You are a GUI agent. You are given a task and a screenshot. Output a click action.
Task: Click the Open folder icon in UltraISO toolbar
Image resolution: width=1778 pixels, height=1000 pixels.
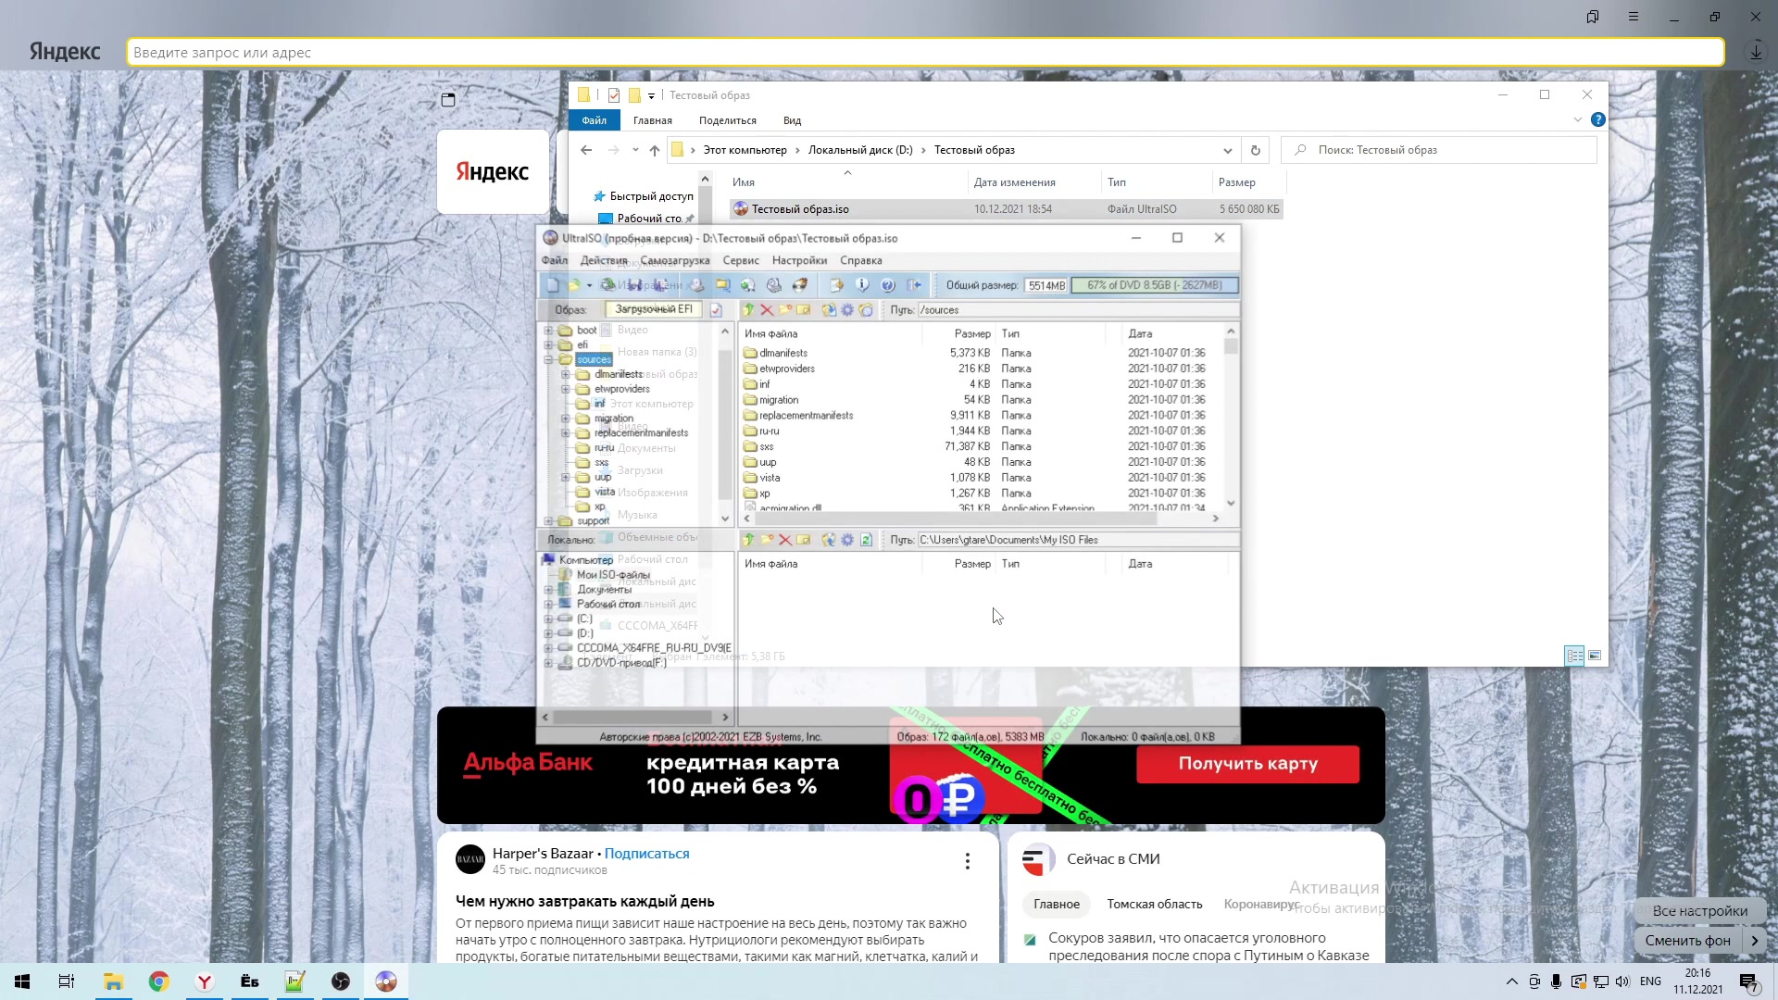click(574, 285)
